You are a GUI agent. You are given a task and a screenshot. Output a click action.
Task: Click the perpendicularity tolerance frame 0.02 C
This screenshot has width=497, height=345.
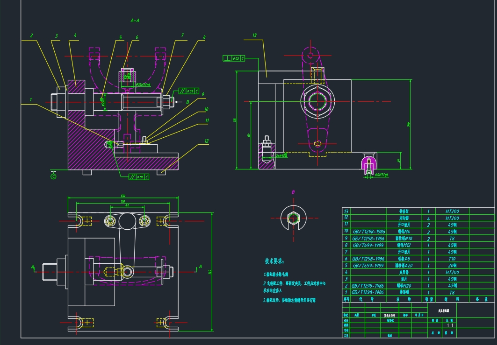tap(234, 58)
